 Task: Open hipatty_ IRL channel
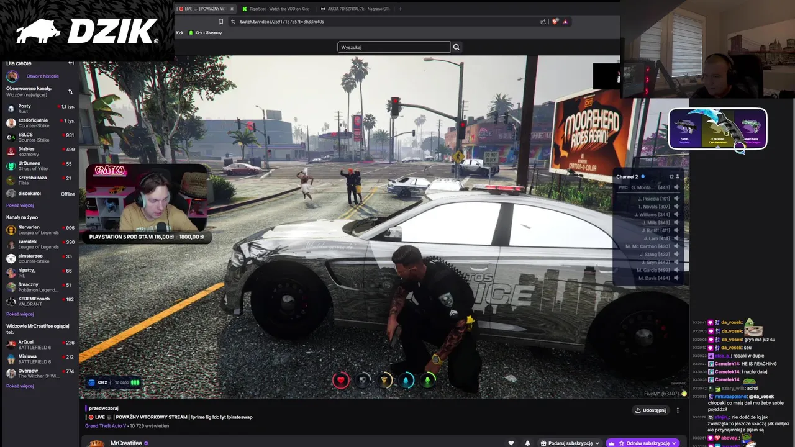click(x=40, y=273)
